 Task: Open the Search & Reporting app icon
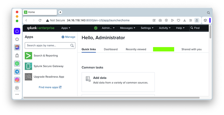click(28, 55)
